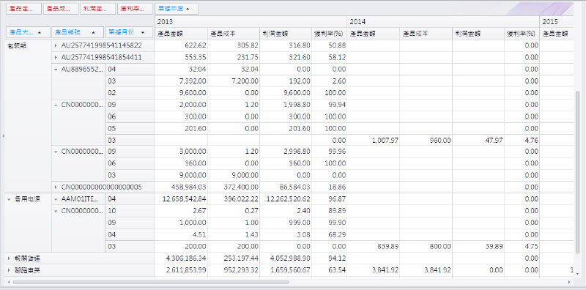This screenshot has width=586, height=290.
Task: Select the 包裝類 category row header
Action: [x=28, y=116]
